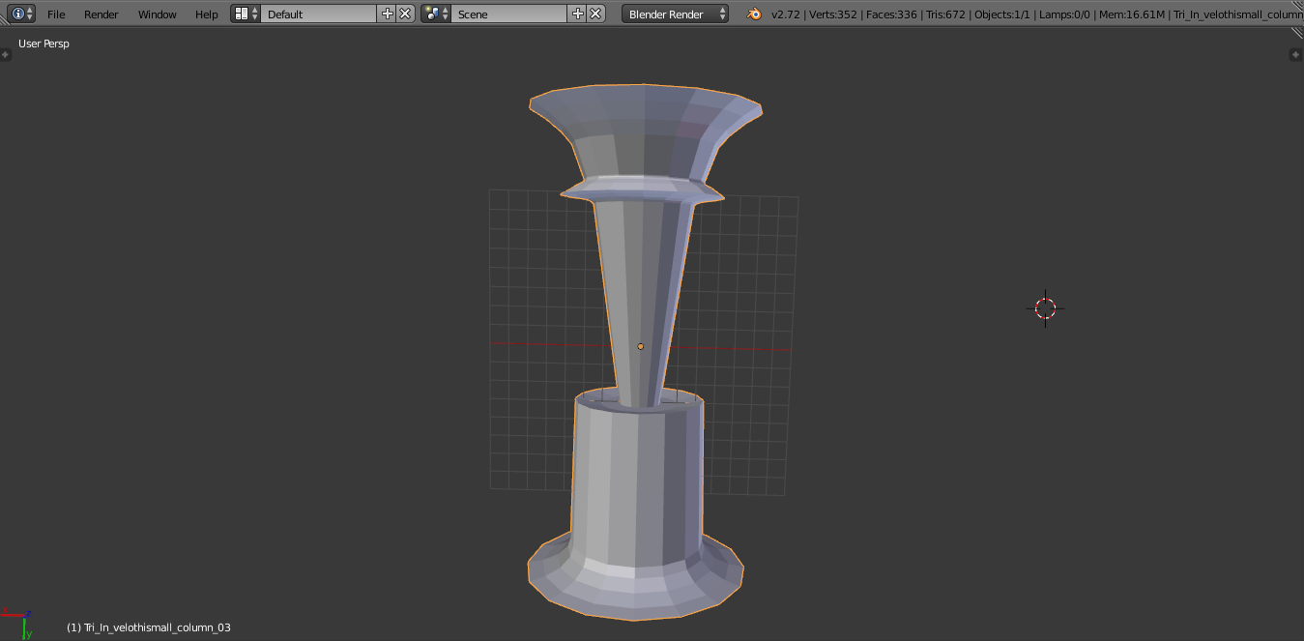Open the File menu
Image resolution: width=1304 pixels, height=641 pixels.
(56, 15)
